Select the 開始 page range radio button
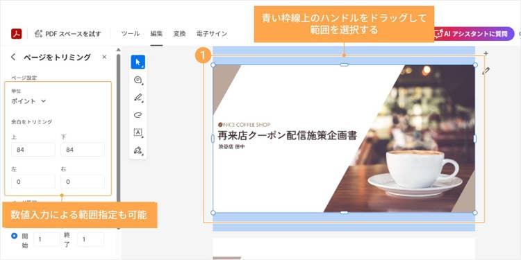 point(15,236)
